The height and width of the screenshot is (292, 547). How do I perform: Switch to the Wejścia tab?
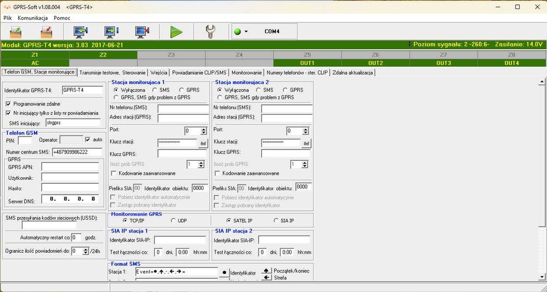pyautogui.click(x=159, y=73)
